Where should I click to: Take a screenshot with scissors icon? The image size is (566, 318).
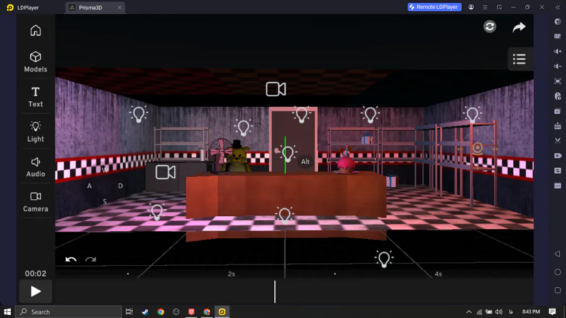[x=557, y=141]
